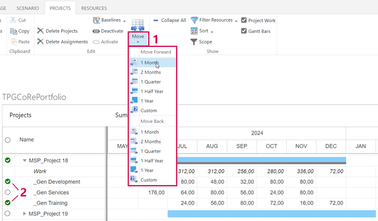Click the Collapse All label

tap(173, 20)
